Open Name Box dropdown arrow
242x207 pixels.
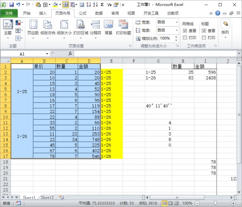47,54
